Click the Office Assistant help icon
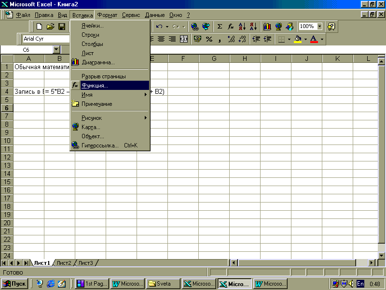The height and width of the screenshot is (290, 386). [x=331, y=27]
